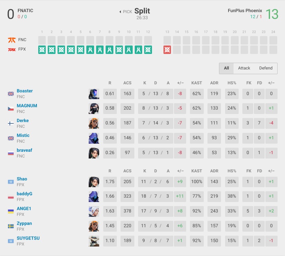
Task: Click the Czech flag beside MAGNUM
Action: pos(11,109)
